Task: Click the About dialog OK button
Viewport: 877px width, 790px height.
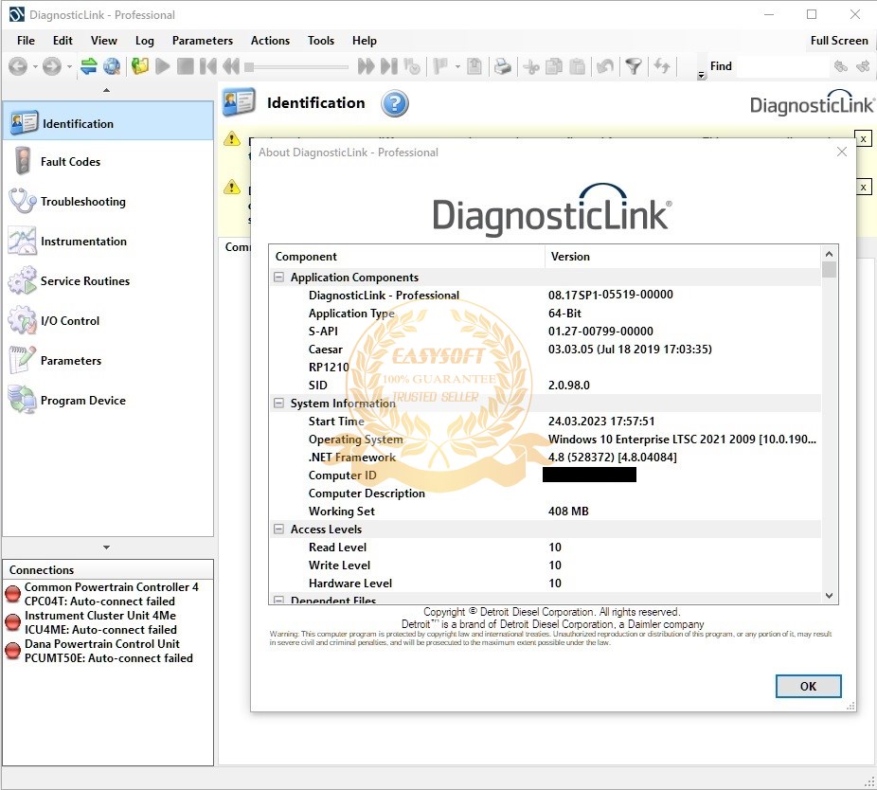Action: click(808, 686)
